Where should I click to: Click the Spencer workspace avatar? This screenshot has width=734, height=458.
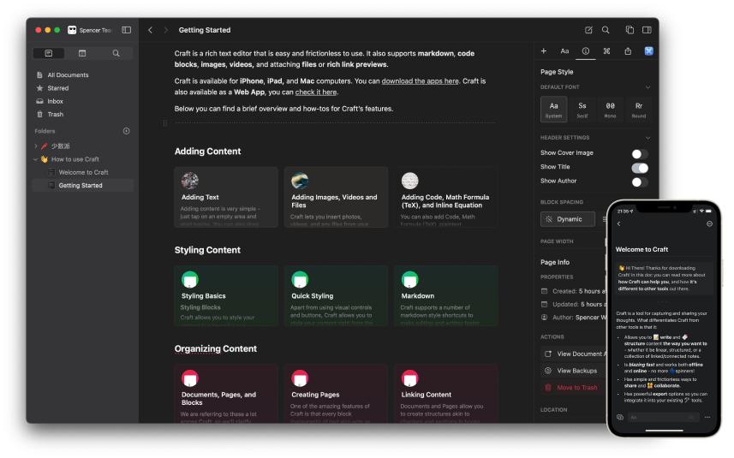click(x=72, y=30)
